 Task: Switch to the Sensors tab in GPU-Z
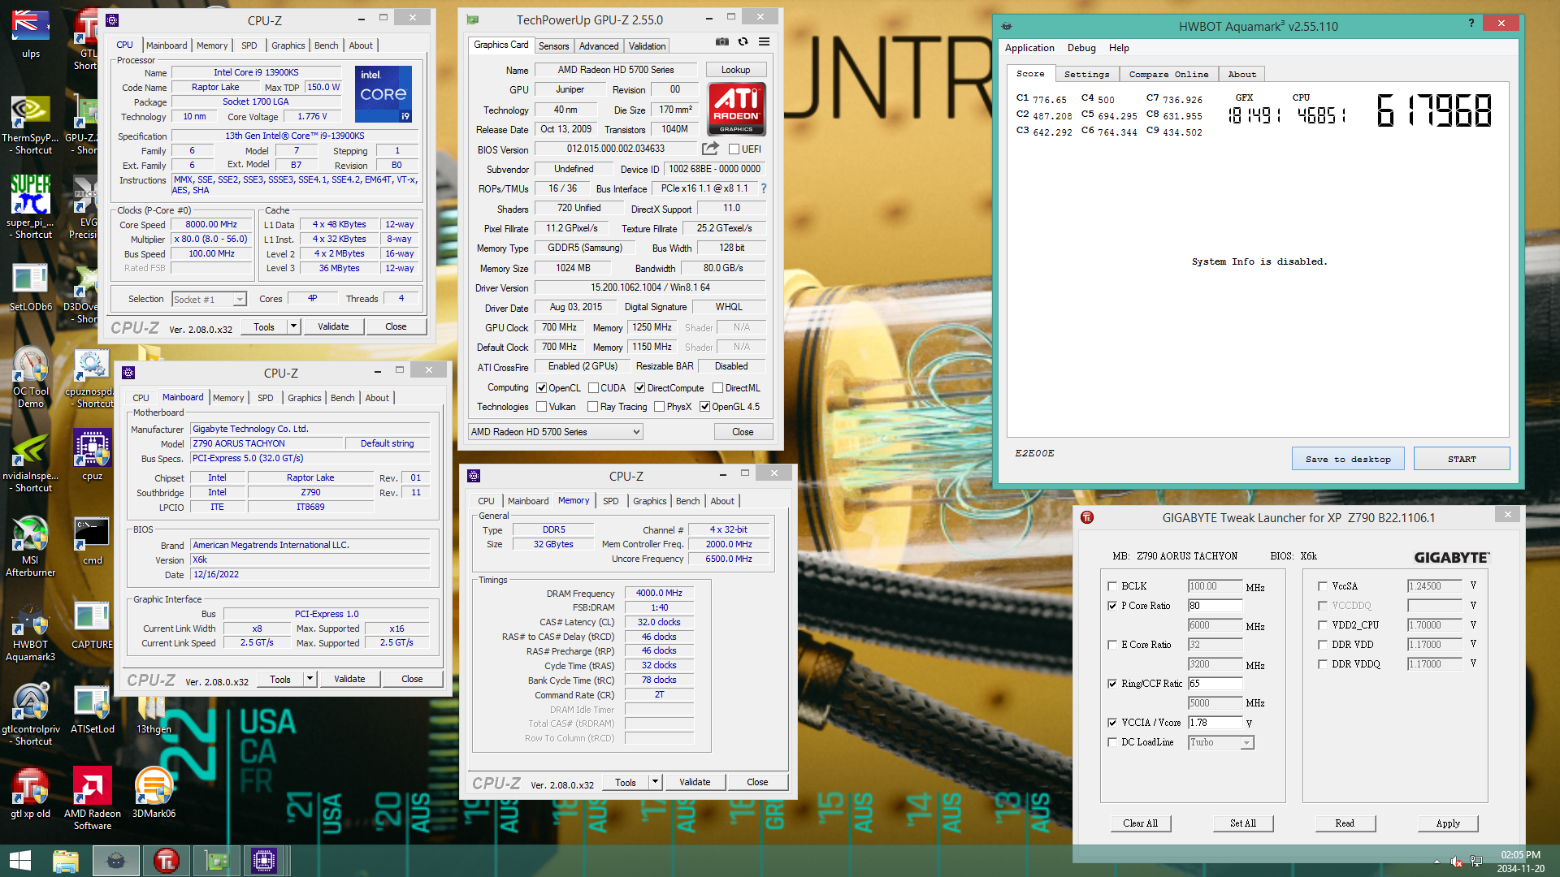point(553,46)
